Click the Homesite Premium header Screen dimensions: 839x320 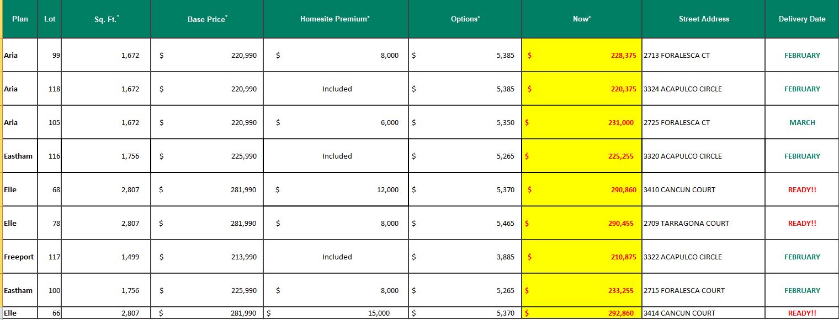(336, 19)
